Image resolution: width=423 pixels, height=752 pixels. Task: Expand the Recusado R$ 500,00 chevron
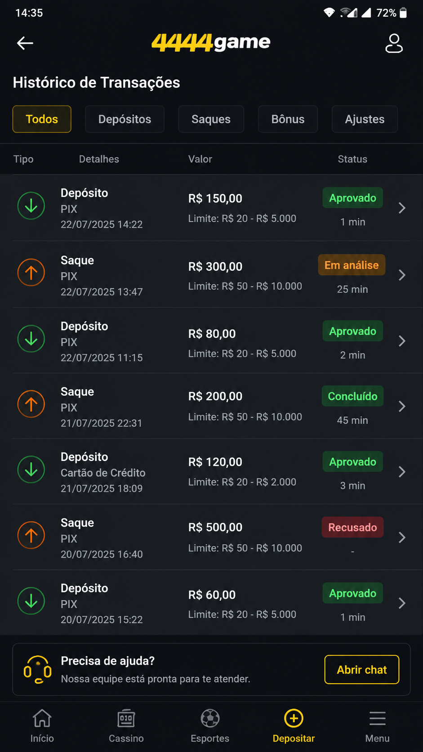pos(402,537)
